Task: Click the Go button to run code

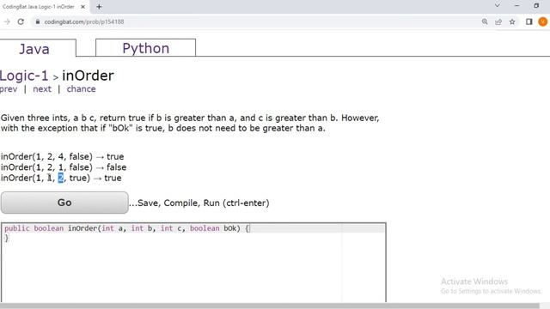Action: click(x=64, y=203)
